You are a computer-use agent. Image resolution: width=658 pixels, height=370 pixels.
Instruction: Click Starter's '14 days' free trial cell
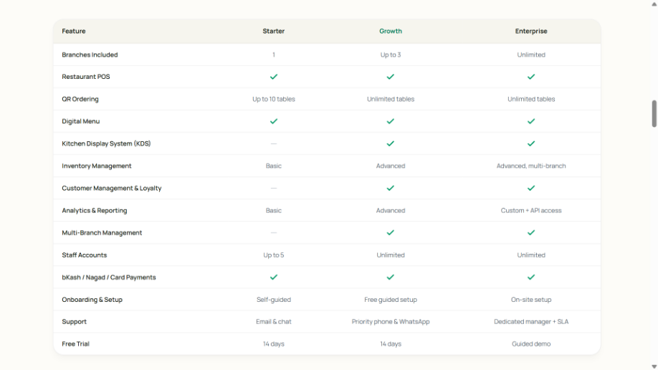coord(274,344)
